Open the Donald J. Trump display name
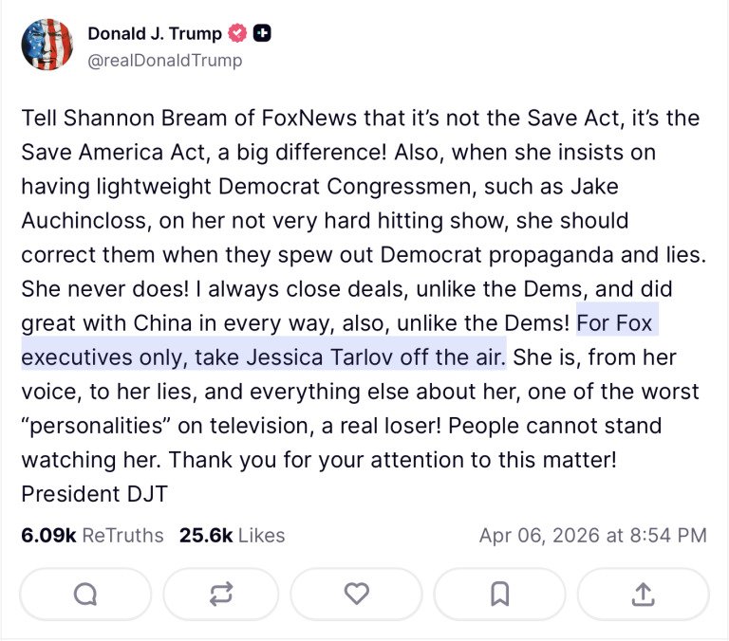Viewport: 729px width, 641px height. (154, 33)
